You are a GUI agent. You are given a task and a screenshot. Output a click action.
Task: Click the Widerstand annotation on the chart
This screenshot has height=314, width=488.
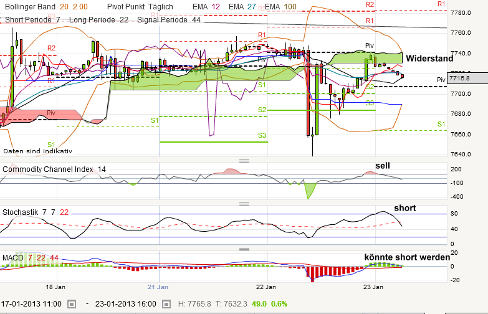click(429, 58)
